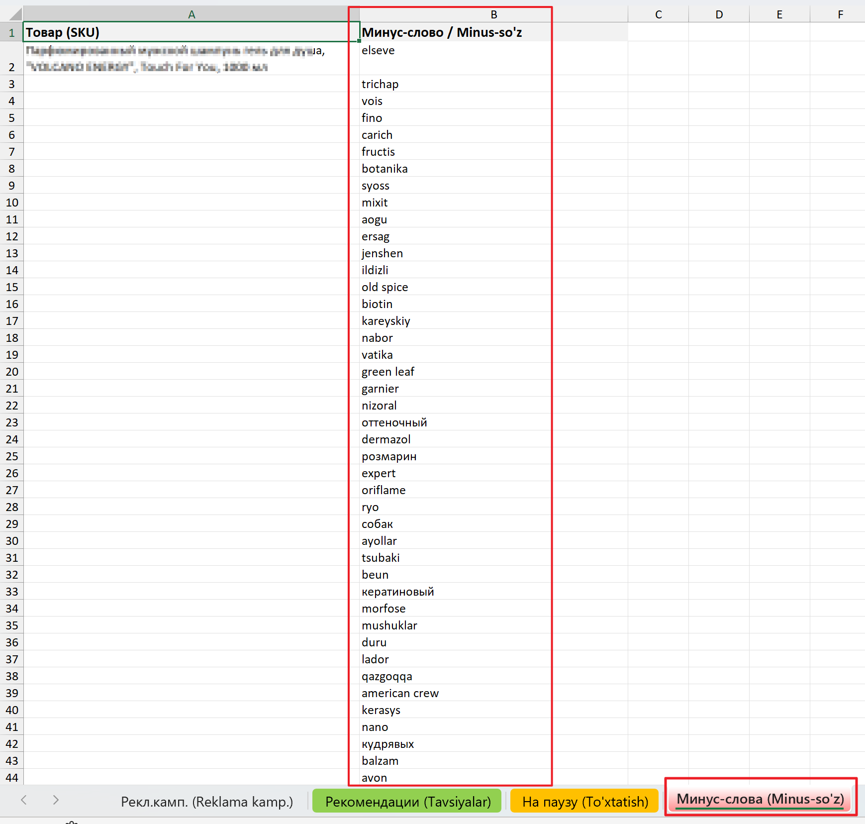
Task: Click the previous sheet navigation arrow
Action: tap(23, 800)
